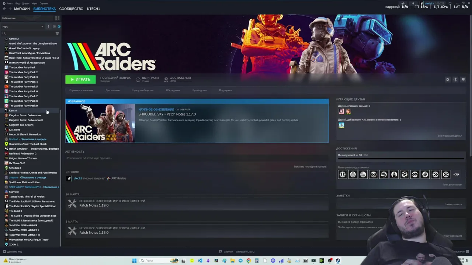Image resolution: width=472 pixels, height=265 pixels.
Task: Open the Steam menu
Action: (x=9, y=3)
